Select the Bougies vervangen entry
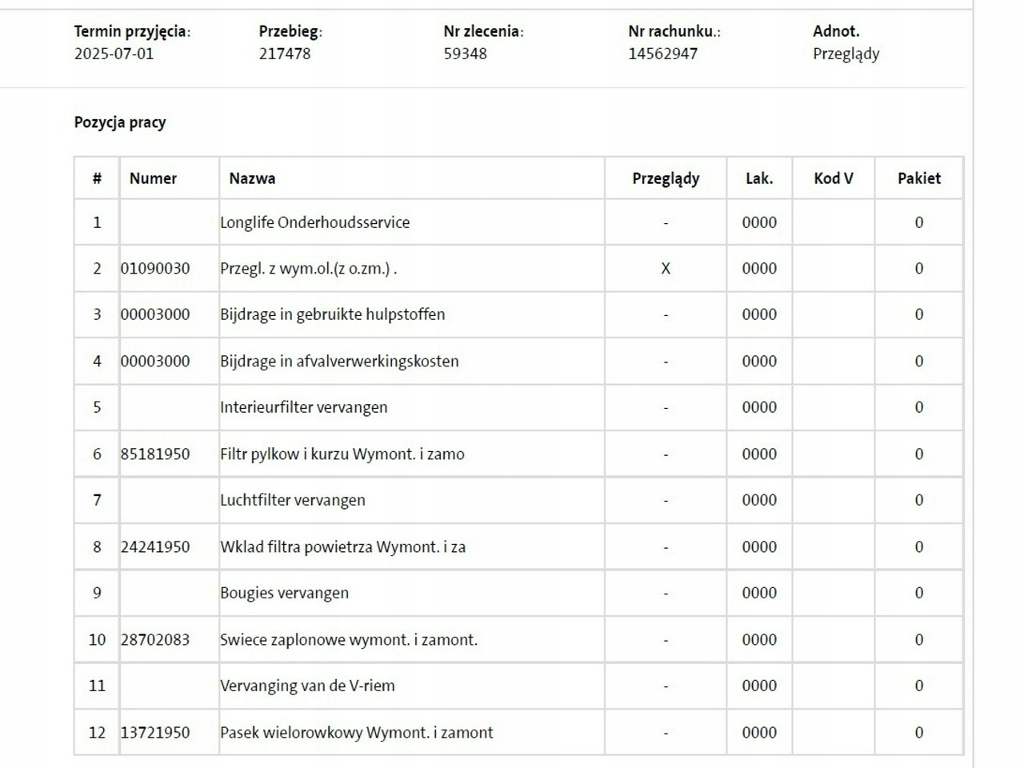 (284, 593)
